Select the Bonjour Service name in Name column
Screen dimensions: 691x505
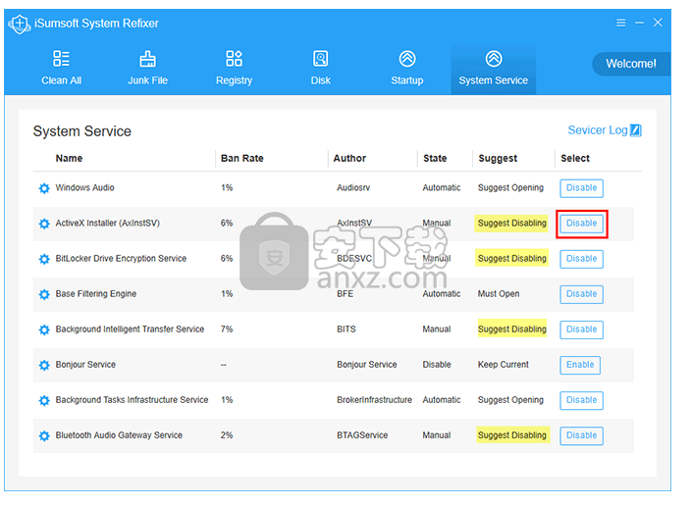tap(85, 365)
